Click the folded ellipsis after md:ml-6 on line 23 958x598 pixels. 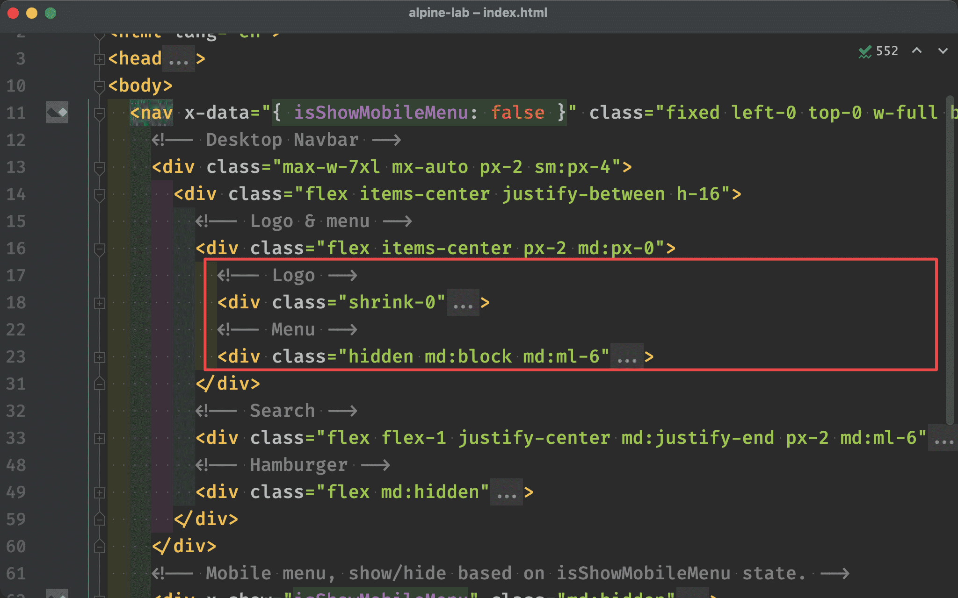click(627, 357)
